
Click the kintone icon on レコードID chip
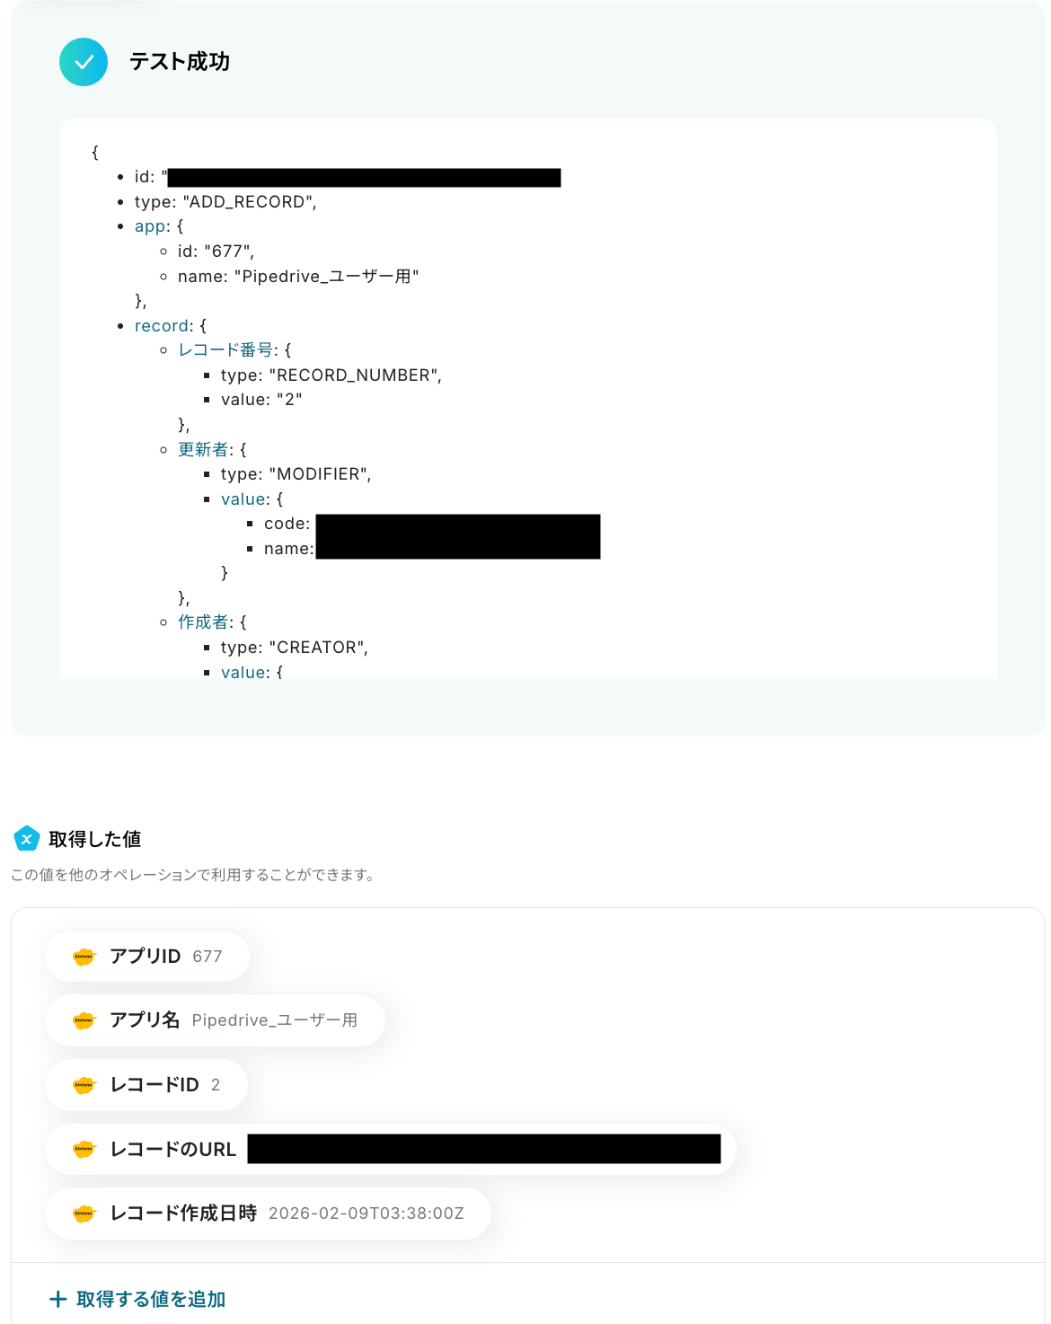point(84,1085)
